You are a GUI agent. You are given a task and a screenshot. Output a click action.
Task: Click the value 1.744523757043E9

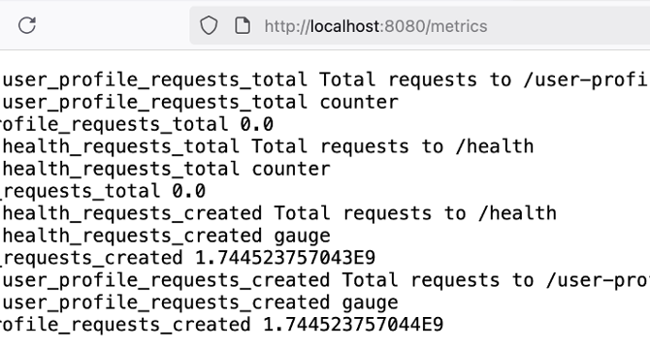pyautogui.click(x=285, y=258)
